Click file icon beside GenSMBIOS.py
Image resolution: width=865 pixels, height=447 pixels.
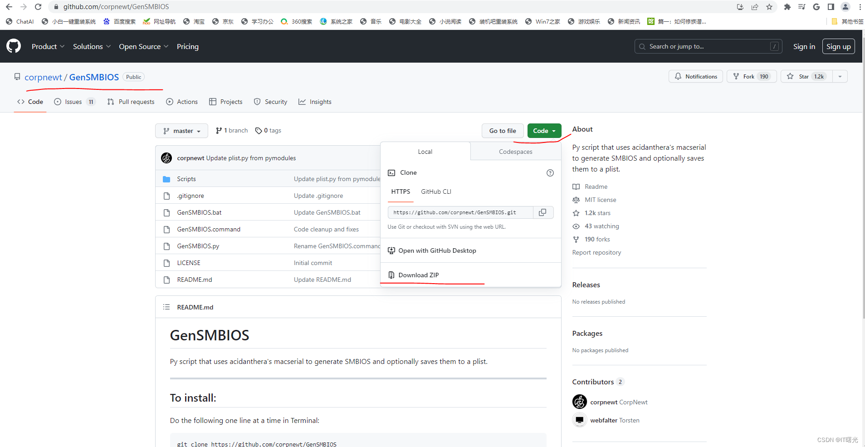tap(166, 246)
